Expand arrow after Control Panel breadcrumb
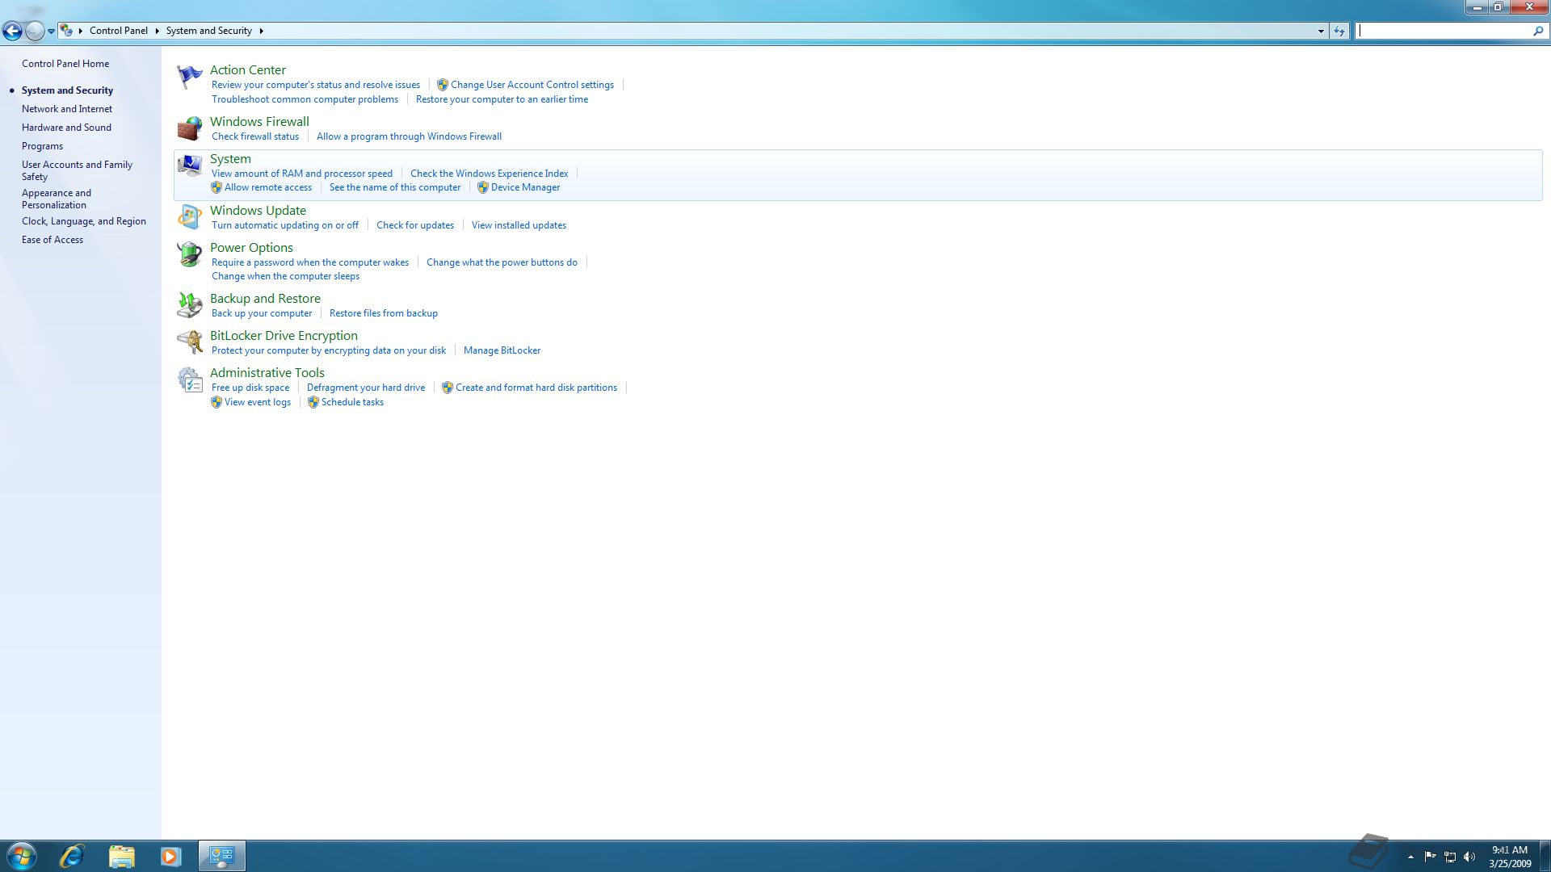This screenshot has width=1551, height=872. point(157,31)
